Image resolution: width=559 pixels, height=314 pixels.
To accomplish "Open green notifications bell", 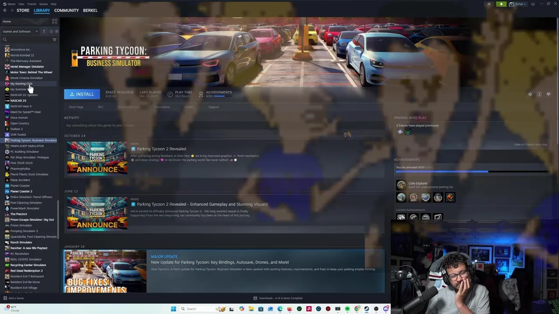I will 501,4.
